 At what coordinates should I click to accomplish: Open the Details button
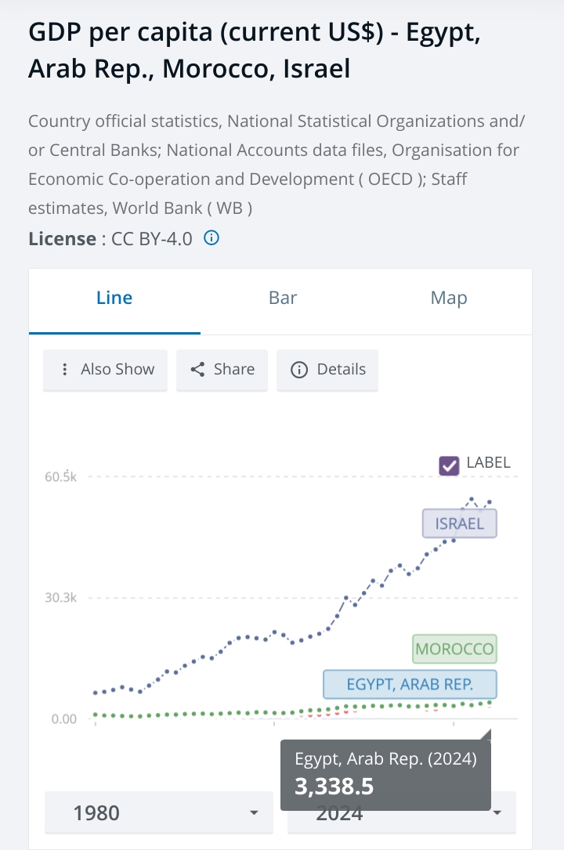327,370
